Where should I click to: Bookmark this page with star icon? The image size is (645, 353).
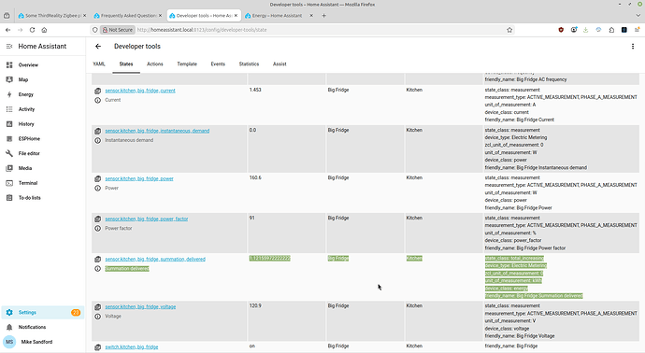pyautogui.click(x=509, y=30)
